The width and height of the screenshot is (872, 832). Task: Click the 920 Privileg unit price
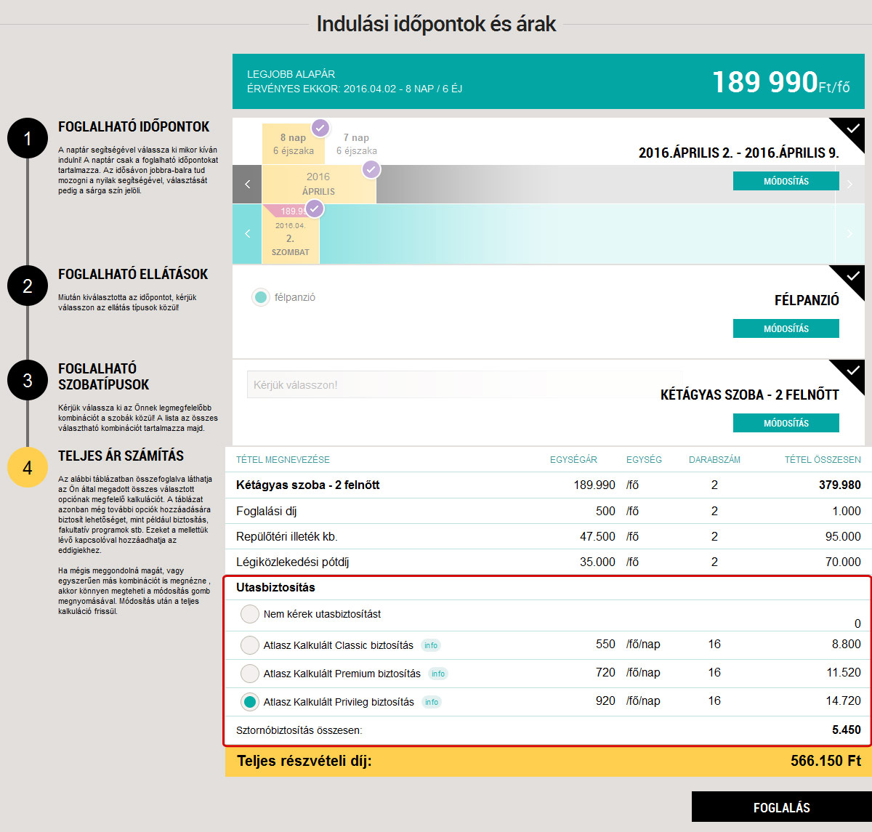[605, 700]
